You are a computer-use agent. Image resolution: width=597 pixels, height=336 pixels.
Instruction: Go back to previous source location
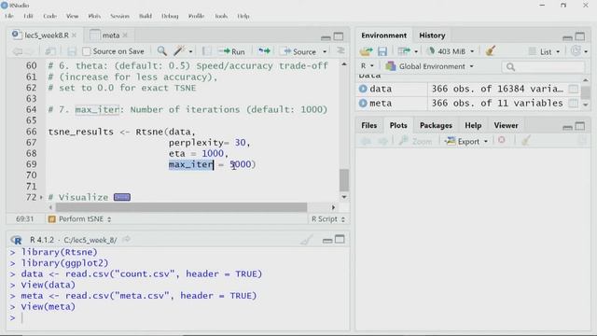click(17, 51)
